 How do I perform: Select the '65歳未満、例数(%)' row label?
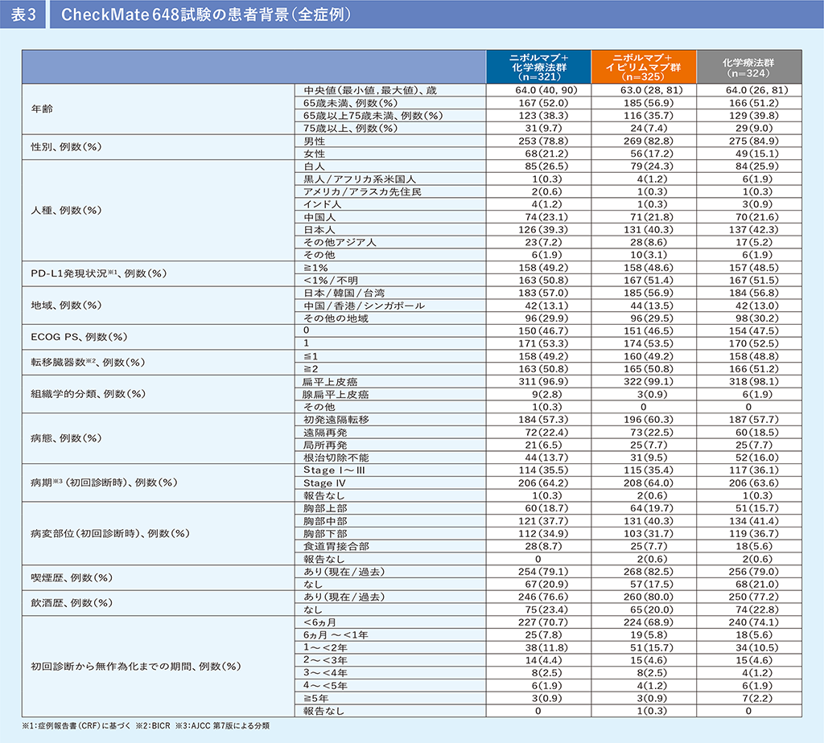click(x=351, y=103)
